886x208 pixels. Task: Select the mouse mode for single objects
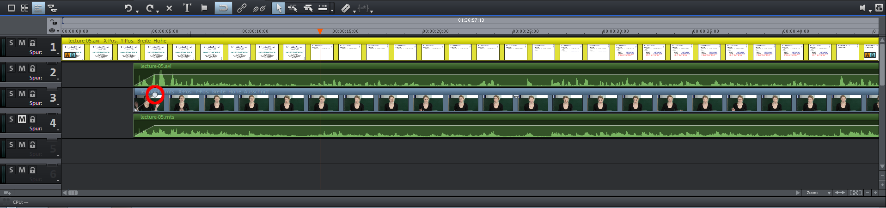click(278, 8)
